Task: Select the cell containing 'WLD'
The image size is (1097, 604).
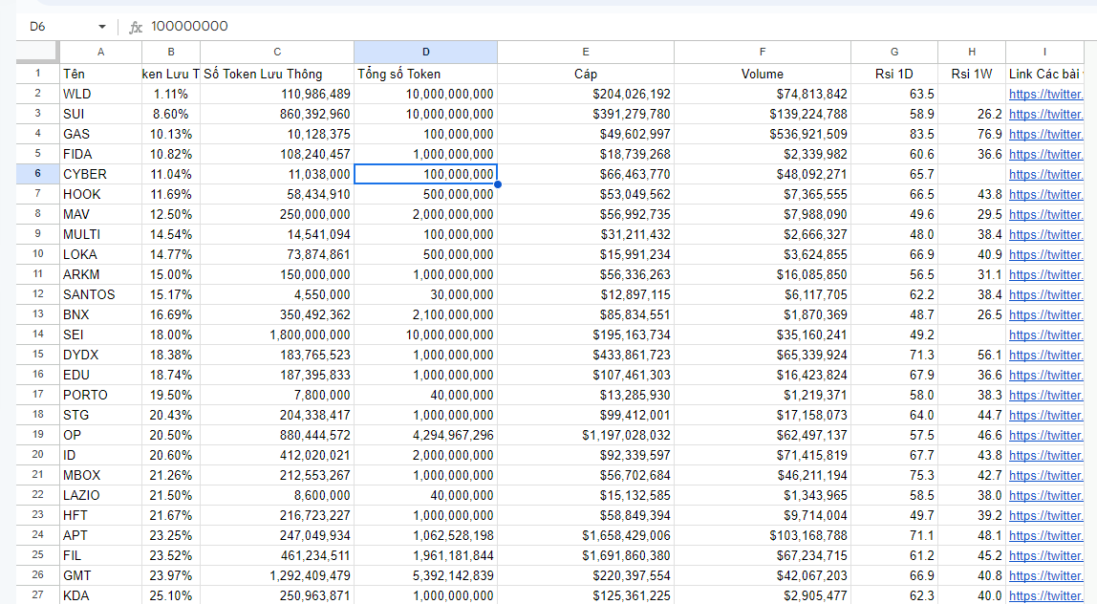Action: [100, 94]
